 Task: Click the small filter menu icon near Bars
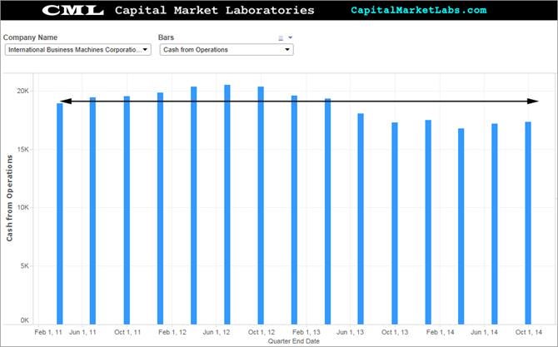point(281,38)
